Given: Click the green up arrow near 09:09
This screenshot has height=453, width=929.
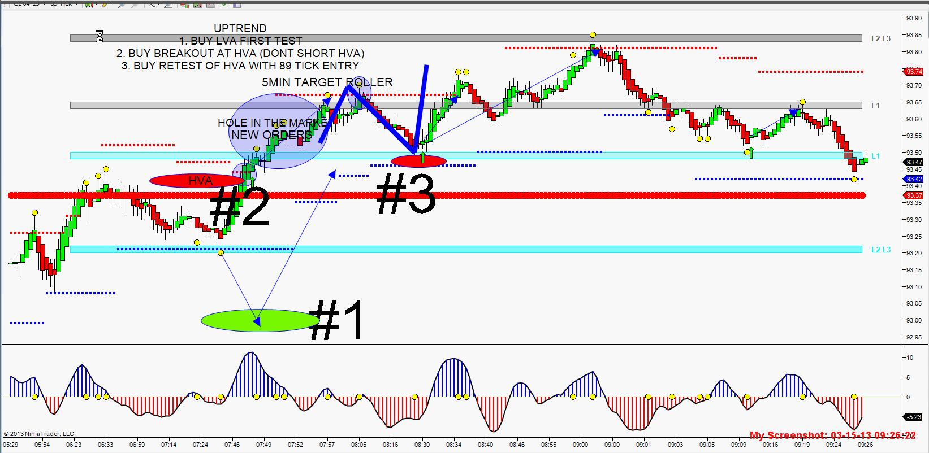Looking at the screenshot, I should pyautogui.click(x=751, y=153).
